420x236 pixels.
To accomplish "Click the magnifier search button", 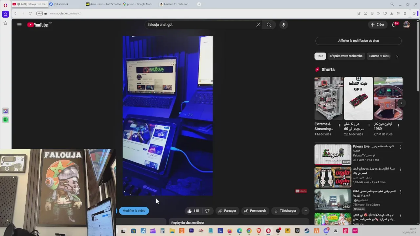I will (269, 25).
